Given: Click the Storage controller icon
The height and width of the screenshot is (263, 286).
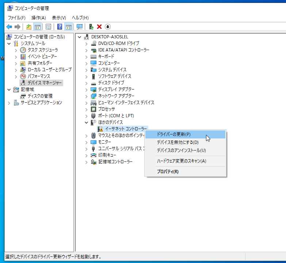Looking at the screenshot, I should (x=94, y=162).
